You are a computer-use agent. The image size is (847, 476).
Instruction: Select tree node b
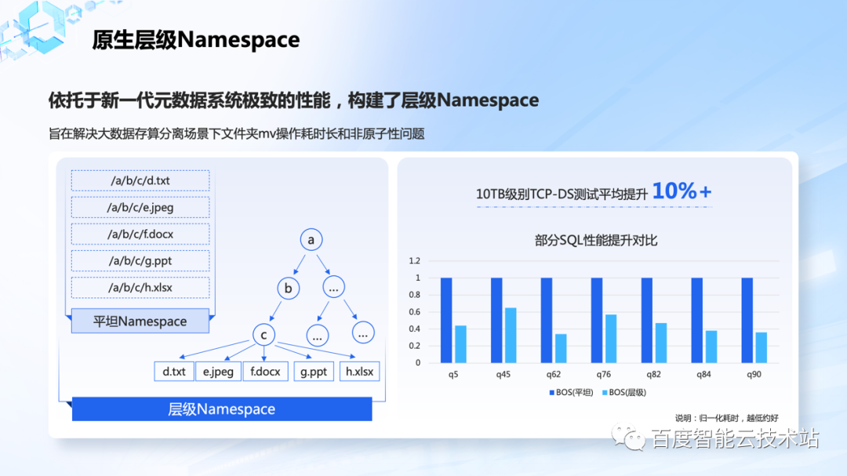point(289,289)
